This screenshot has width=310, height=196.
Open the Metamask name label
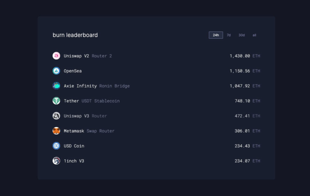(x=74, y=131)
